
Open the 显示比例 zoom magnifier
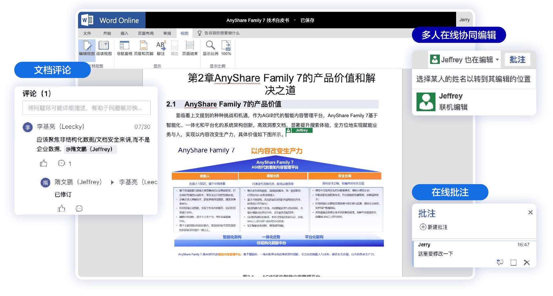pos(210,45)
